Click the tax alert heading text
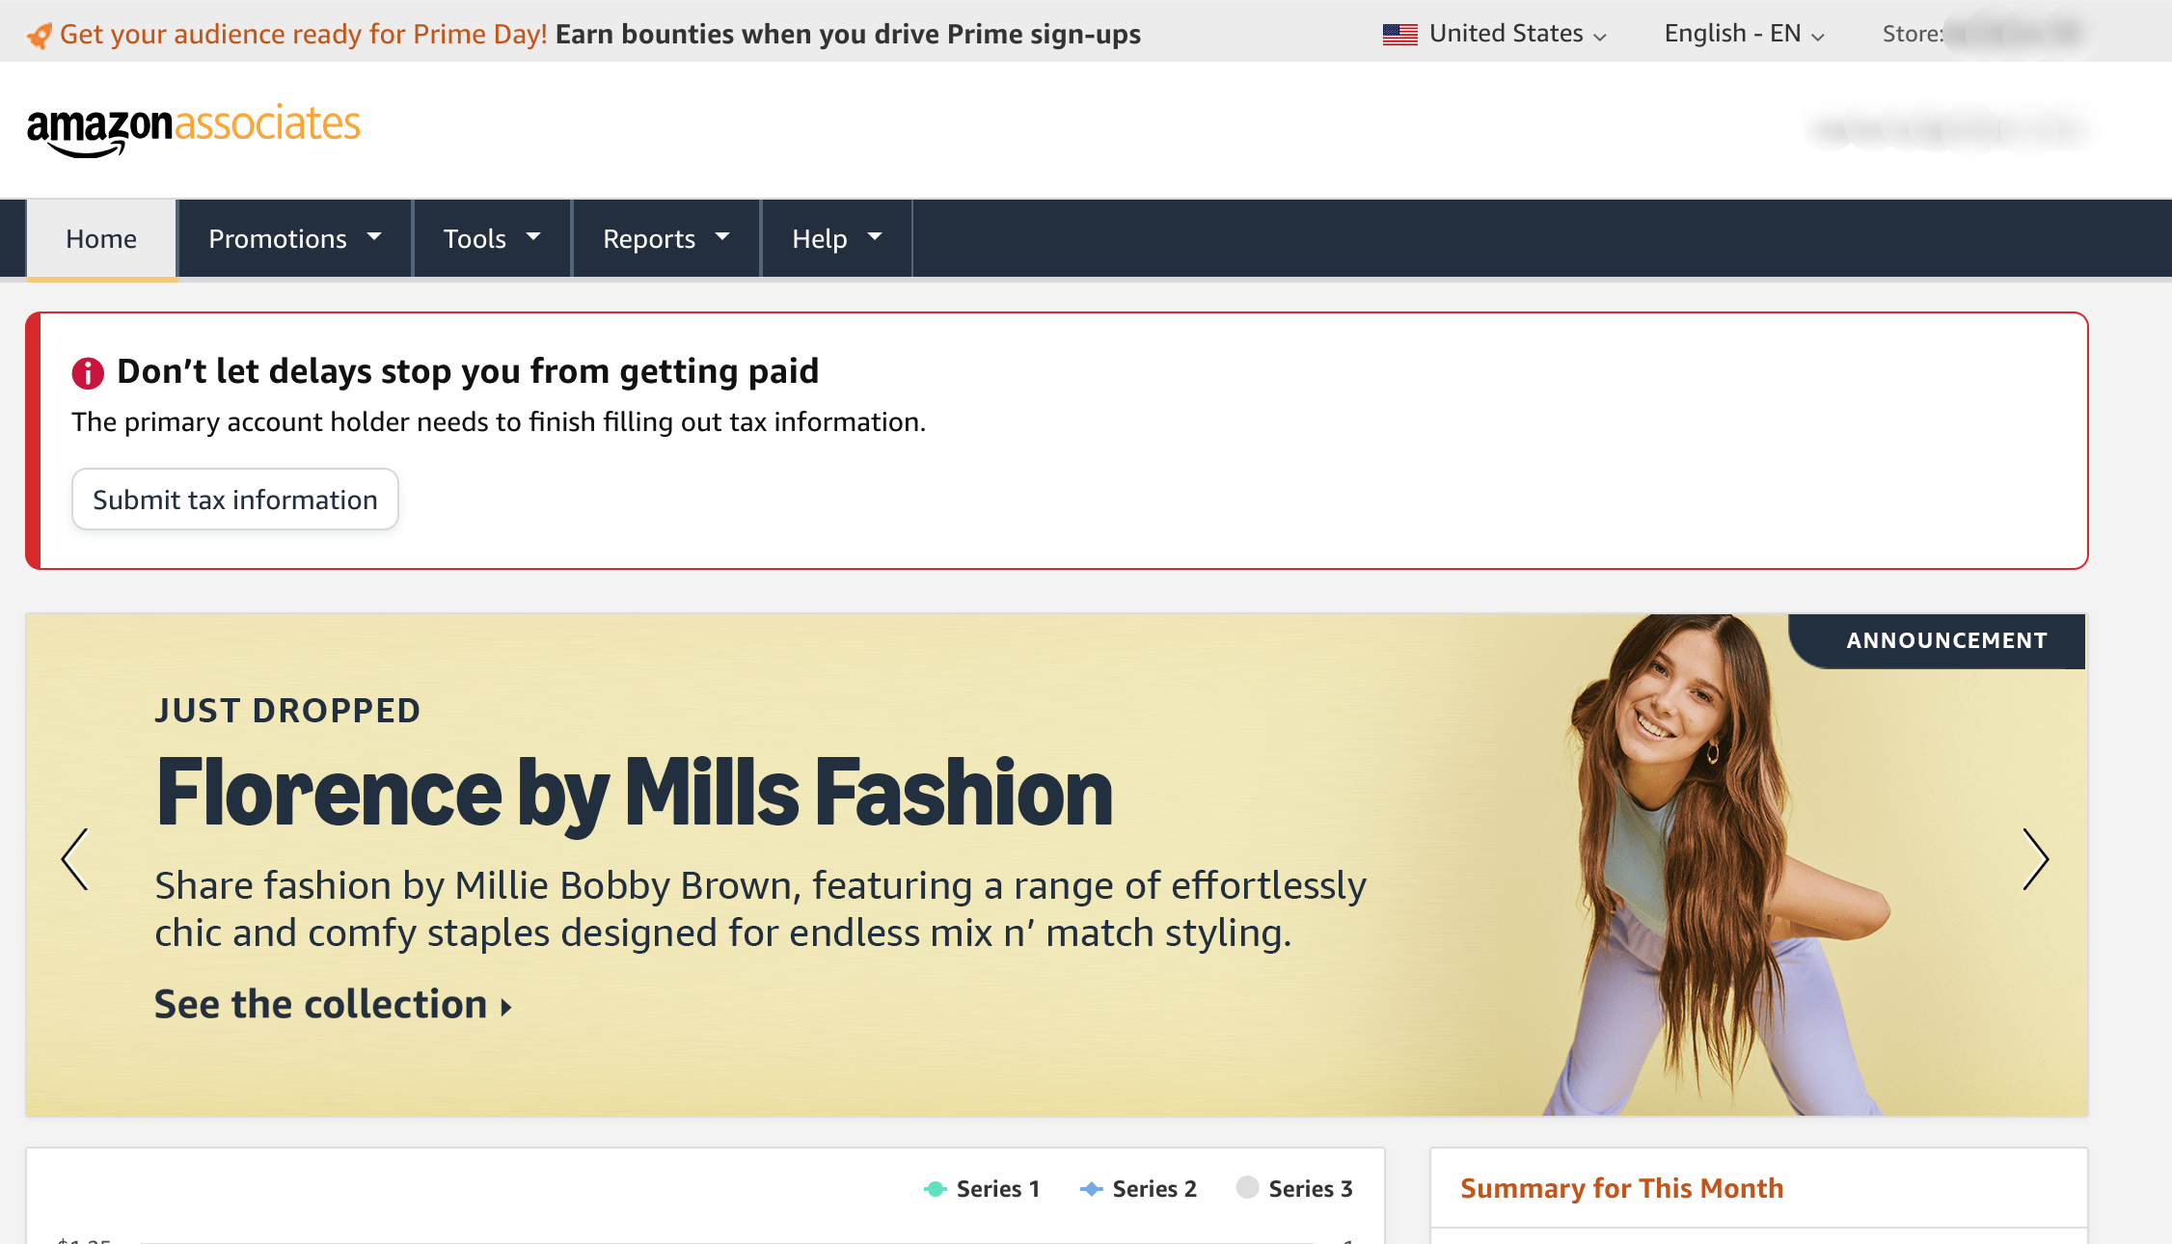This screenshot has width=2172, height=1244. 468,371
